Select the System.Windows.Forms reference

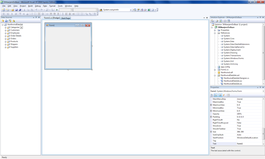234,58
